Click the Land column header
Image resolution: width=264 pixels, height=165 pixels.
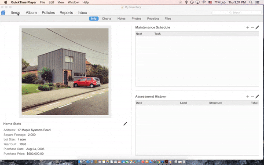[183, 103]
